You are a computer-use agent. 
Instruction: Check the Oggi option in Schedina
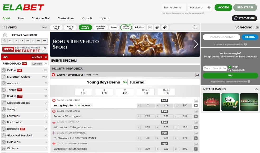(x=230, y=67)
